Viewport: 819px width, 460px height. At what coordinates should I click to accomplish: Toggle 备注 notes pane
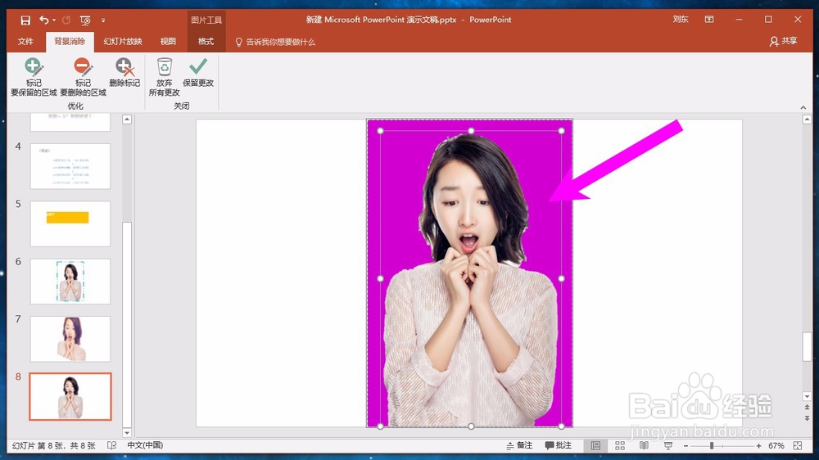click(520, 445)
